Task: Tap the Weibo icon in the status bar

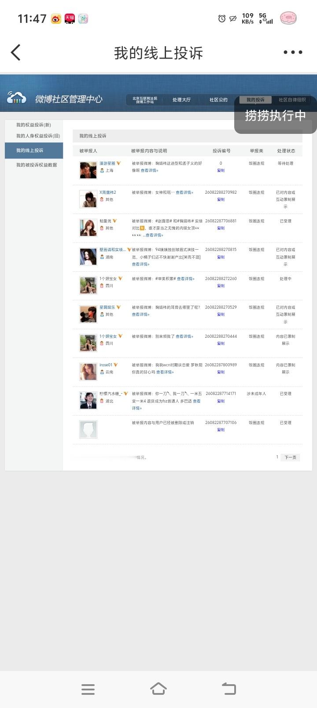Action: (56, 18)
